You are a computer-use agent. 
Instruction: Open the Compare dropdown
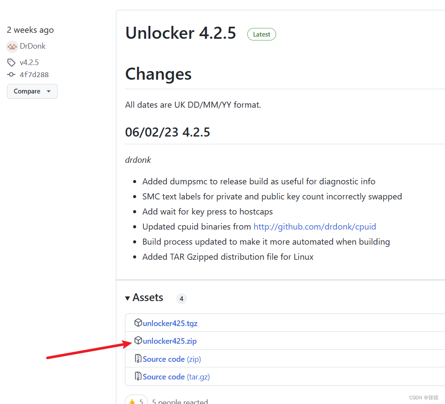[x=32, y=91]
